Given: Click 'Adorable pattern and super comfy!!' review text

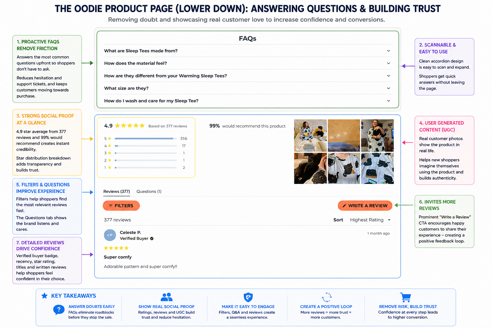Looking at the screenshot, I should (x=140, y=266).
